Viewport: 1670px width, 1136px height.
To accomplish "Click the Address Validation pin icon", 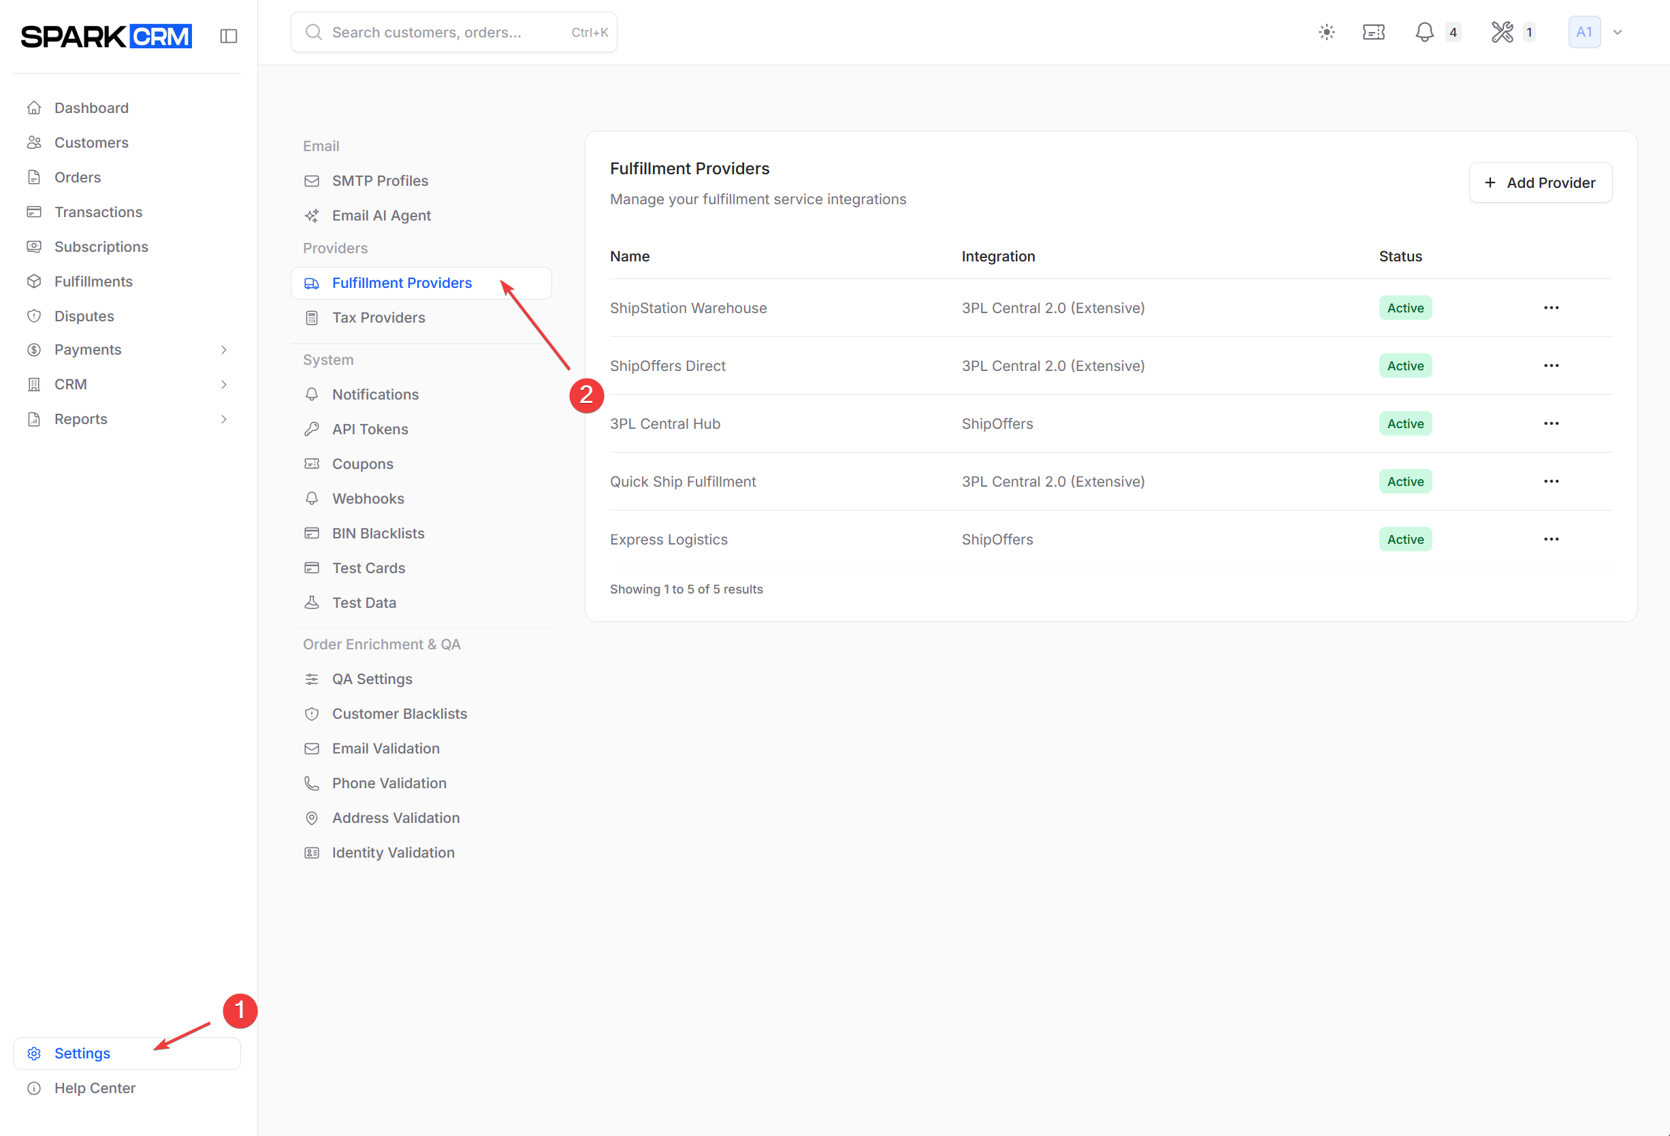I will point(312,818).
